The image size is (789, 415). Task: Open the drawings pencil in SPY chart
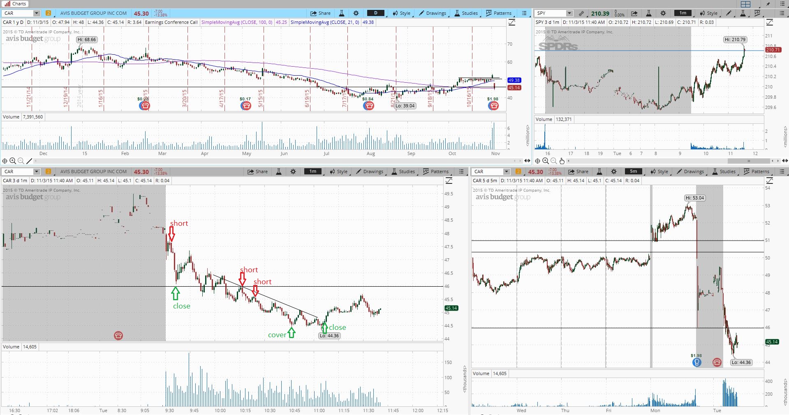click(729, 13)
